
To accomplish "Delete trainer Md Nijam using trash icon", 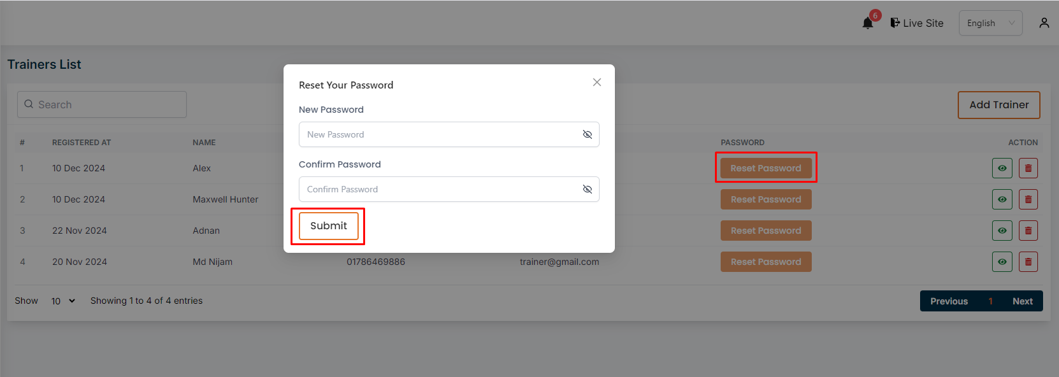I will click(1028, 261).
